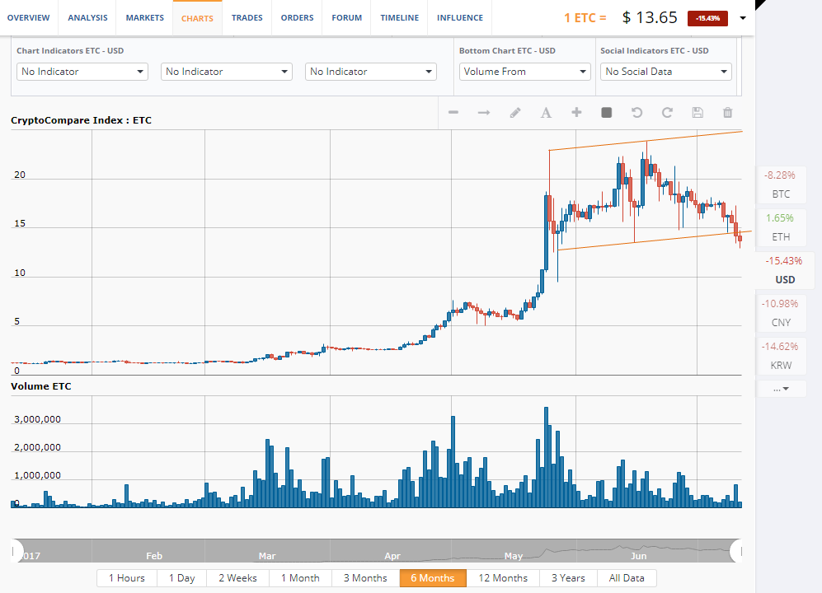
Task: Open the currency dropdown arrow beside price
Action: point(744,18)
